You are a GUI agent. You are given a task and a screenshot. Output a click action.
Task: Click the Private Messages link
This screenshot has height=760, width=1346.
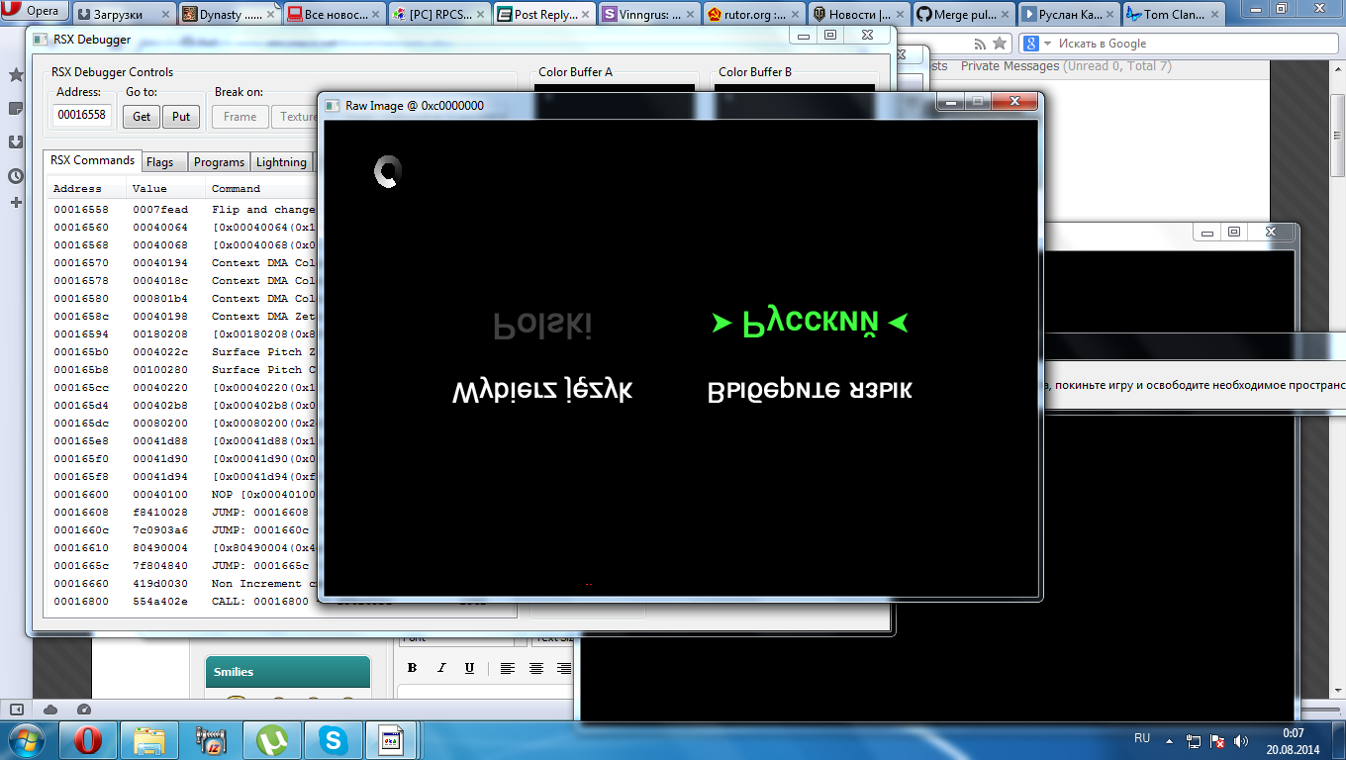tap(1009, 66)
